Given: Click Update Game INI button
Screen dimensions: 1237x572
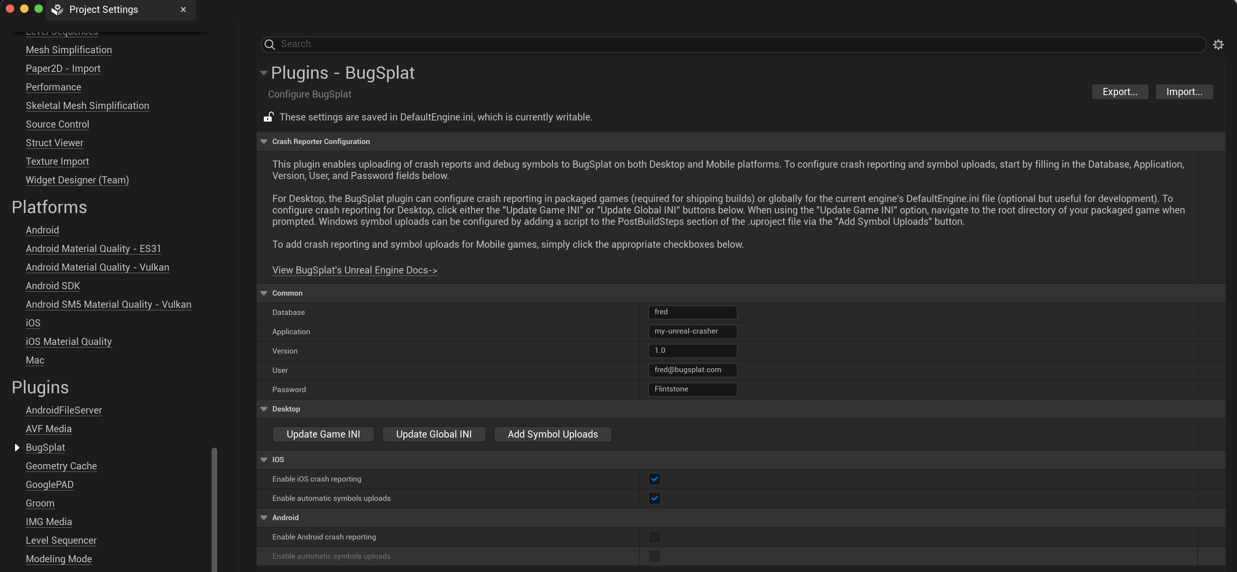Looking at the screenshot, I should tap(323, 434).
